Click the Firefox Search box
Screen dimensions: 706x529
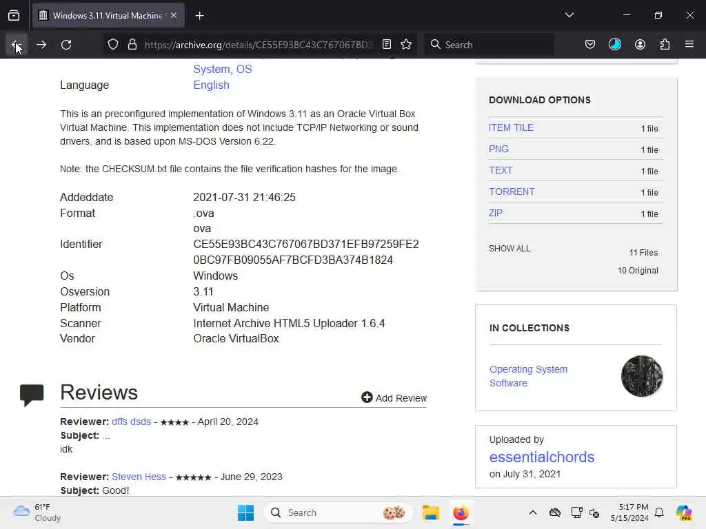489,45
